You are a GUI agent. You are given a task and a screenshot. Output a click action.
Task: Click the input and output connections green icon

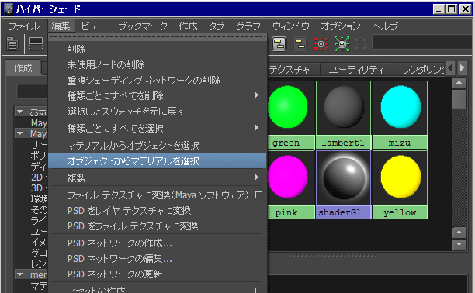pyautogui.click(x=342, y=44)
